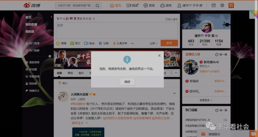Add image via 图片 icon
Viewport: 258px width, 137px height.
(75, 43)
